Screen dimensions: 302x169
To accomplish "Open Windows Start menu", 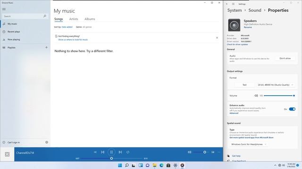I will tap(120, 165).
